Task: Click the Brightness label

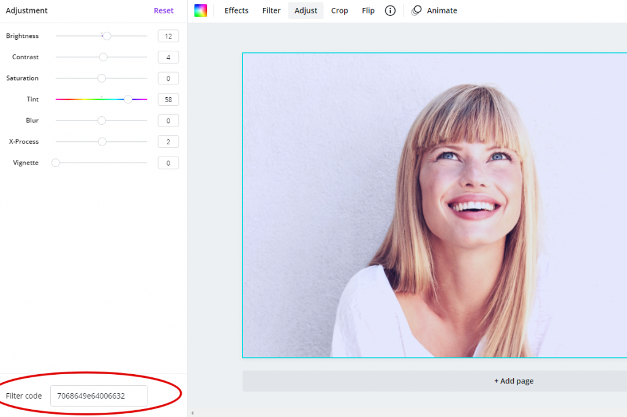Action: coord(23,36)
